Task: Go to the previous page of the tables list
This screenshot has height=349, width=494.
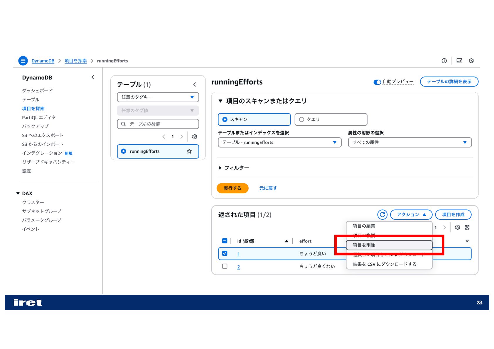Action: pyautogui.click(x=164, y=137)
